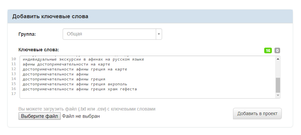301x135 pixels.
Task: Click the green 16 keywords counter badge
Action: click(268, 51)
